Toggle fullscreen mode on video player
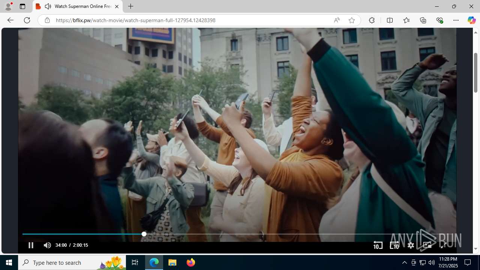The image size is (480, 270). (444, 245)
